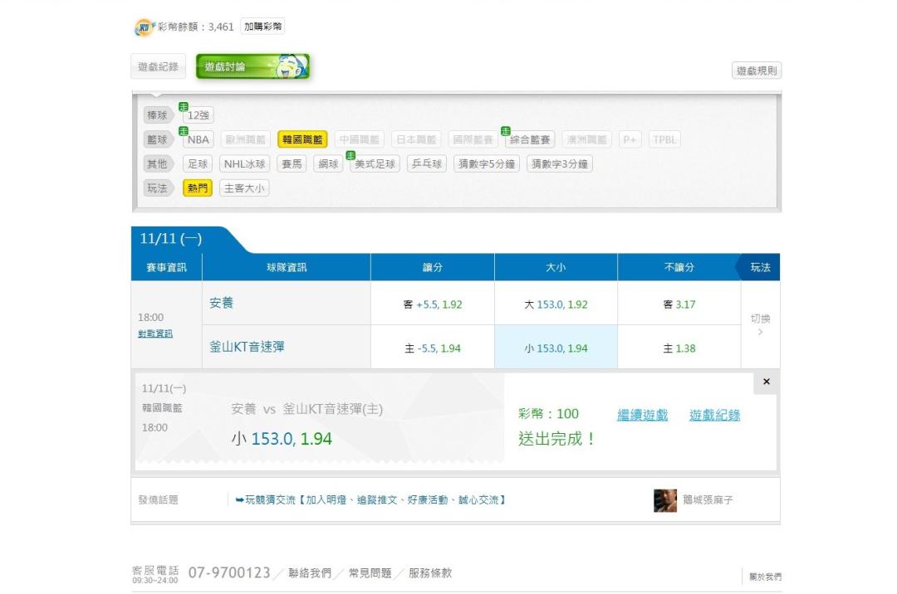Viewport: 897px width, 594px height.
Task: Select the 其他 category label
Action: pyautogui.click(x=157, y=164)
